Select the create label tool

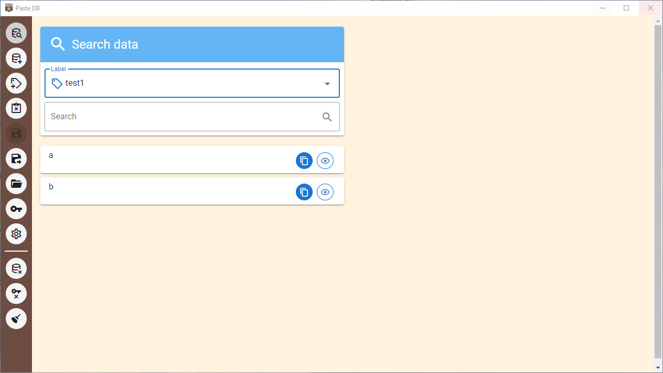click(16, 83)
